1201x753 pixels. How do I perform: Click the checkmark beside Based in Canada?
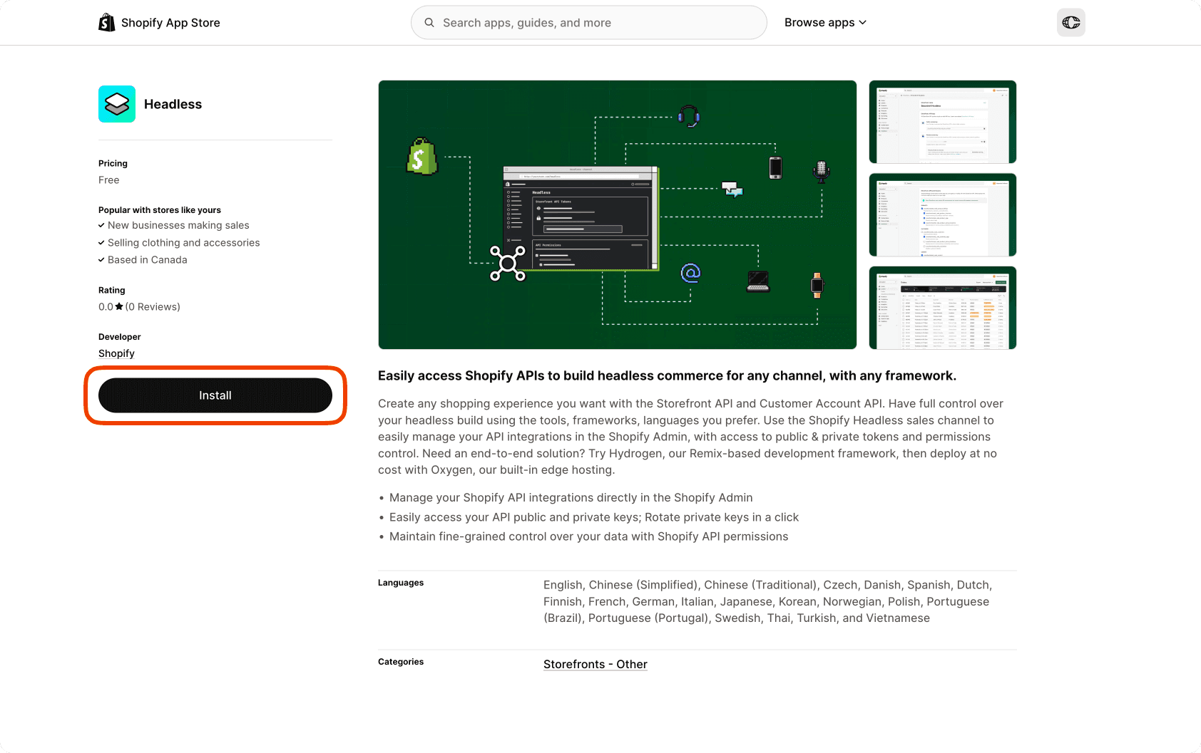[101, 260]
